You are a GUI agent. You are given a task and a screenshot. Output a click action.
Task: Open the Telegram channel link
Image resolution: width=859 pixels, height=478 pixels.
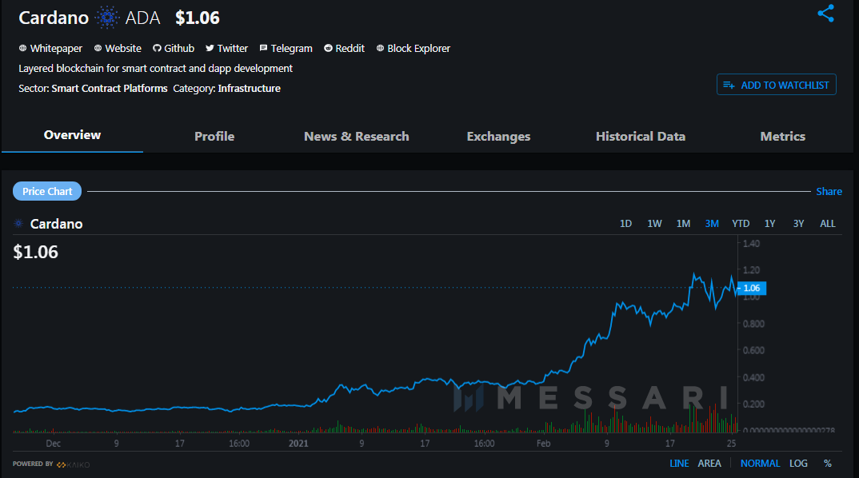click(x=286, y=49)
